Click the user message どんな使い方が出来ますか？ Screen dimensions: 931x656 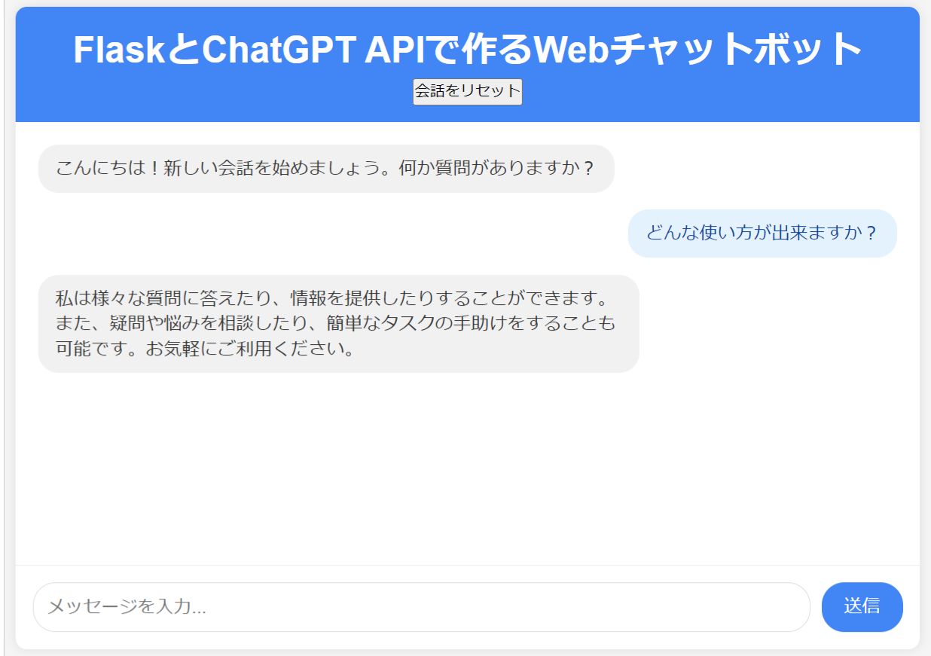click(762, 233)
